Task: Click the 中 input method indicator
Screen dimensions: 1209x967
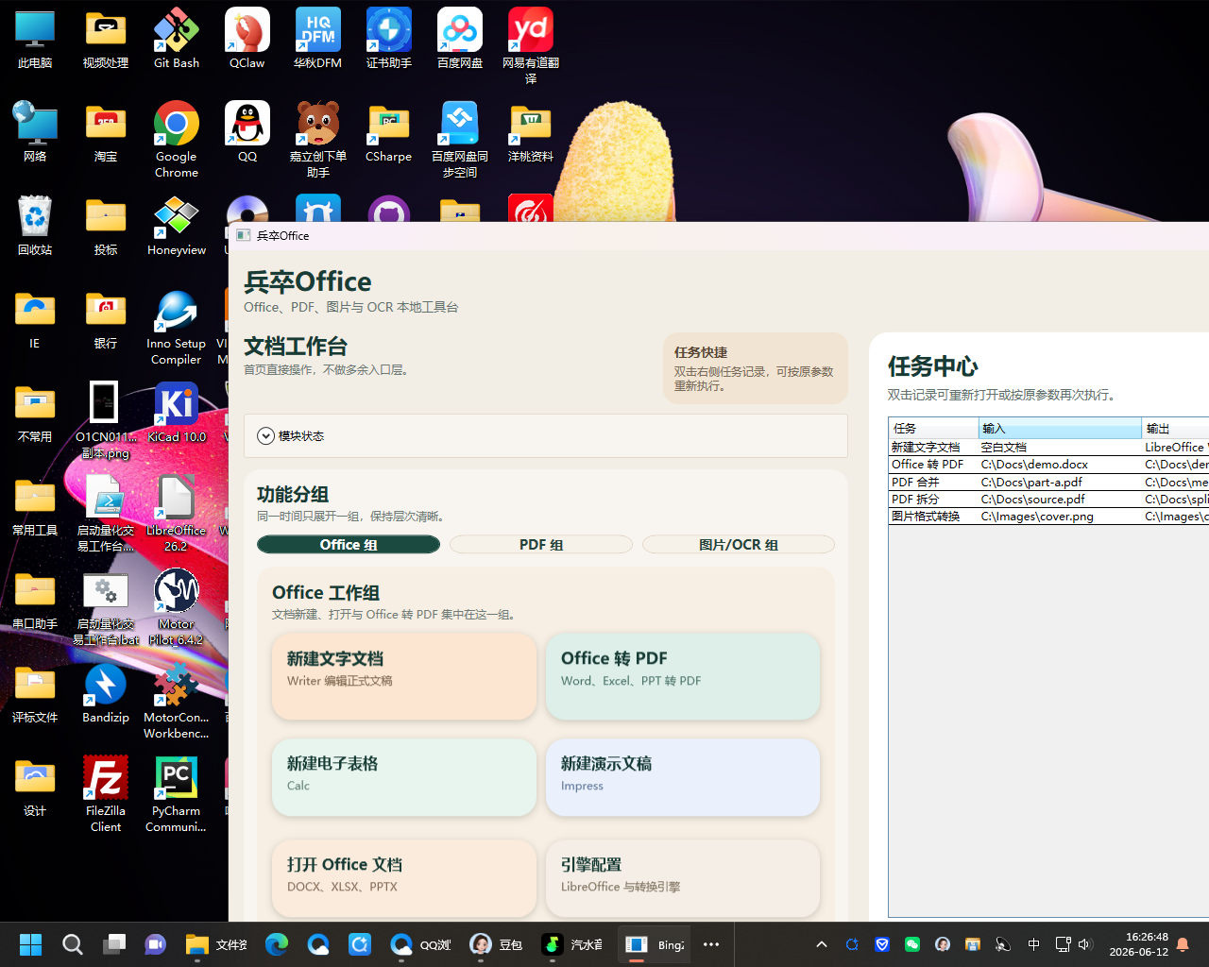Action: click(x=1033, y=944)
